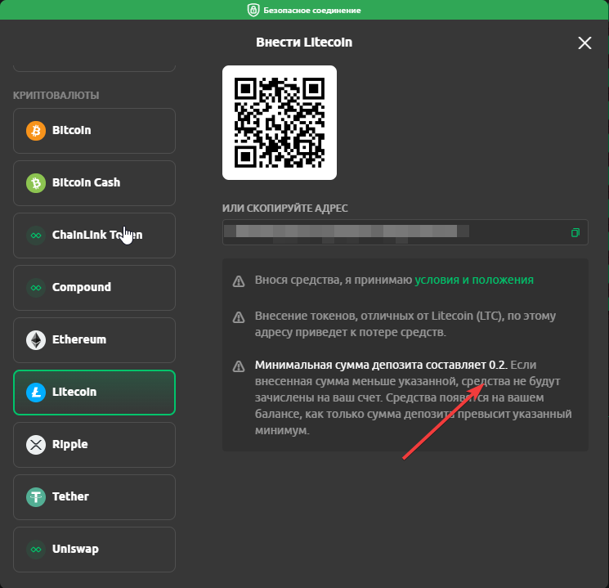Click the Ethereum diamond icon
Viewport: 609px width, 588px height.
point(36,340)
